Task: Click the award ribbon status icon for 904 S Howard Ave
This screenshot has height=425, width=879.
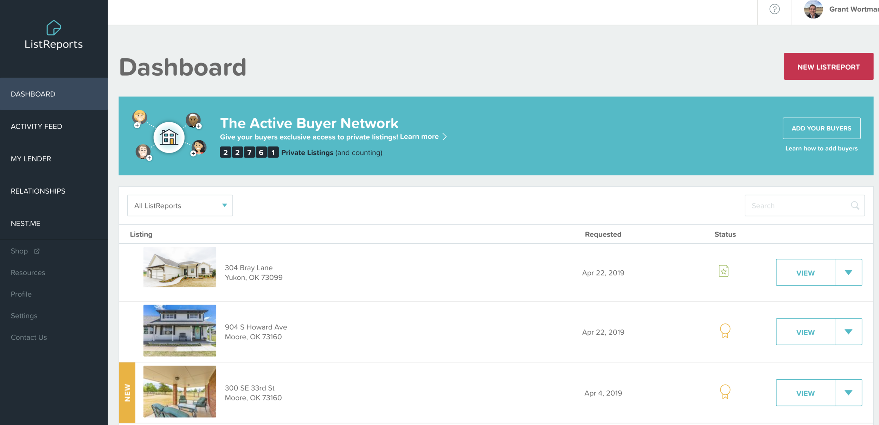Action: coord(725,331)
